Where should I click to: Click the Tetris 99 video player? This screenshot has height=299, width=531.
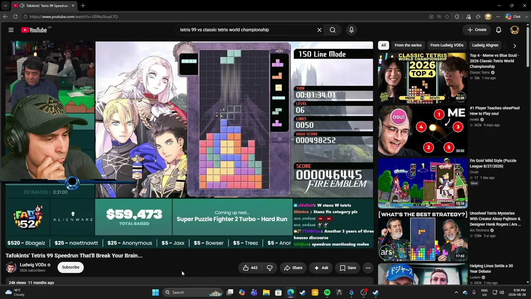tap(189, 144)
